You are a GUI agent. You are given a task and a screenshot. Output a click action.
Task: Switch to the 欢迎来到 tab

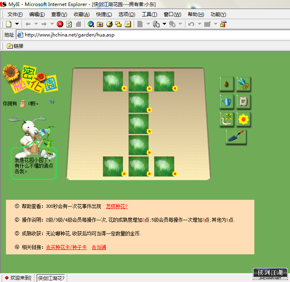point(18,278)
